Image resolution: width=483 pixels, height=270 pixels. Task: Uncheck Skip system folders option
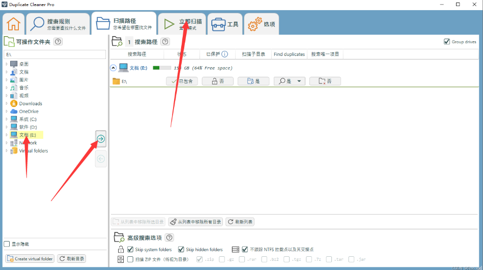point(131,250)
